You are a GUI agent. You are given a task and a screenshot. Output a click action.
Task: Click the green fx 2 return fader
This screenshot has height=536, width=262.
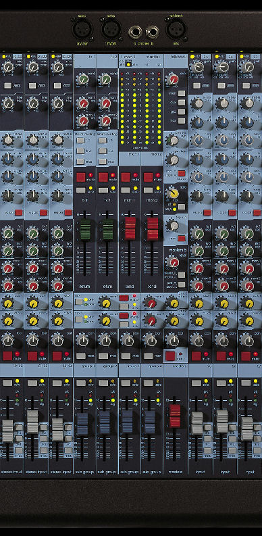(108, 229)
